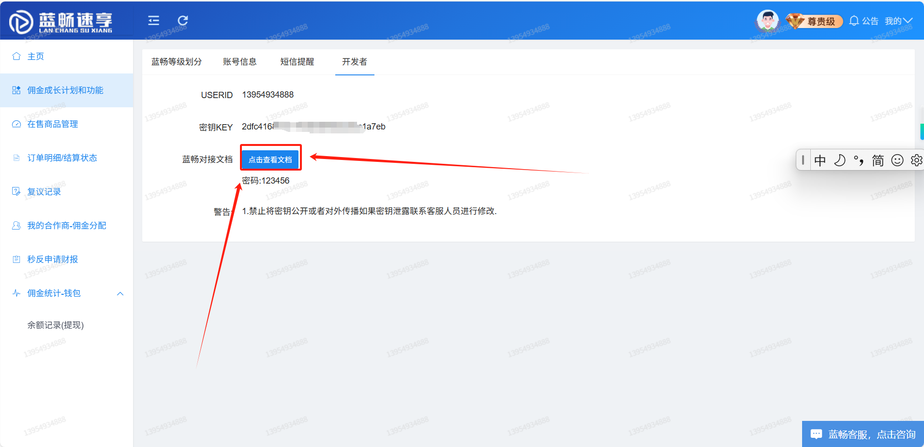Screen dimensions: 924x447
Task: Toggle IME 中 Chinese/English mode
Action: tap(820, 160)
